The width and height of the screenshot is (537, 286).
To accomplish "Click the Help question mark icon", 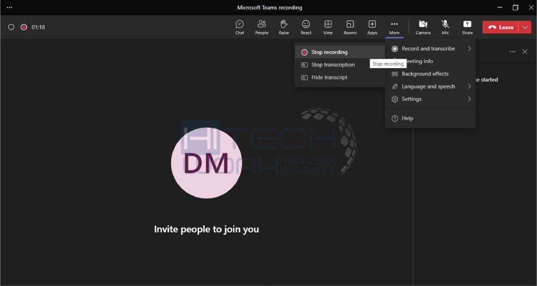I will tap(395, 118).
